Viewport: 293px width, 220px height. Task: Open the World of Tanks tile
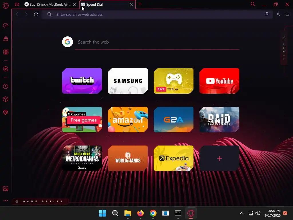(x=128, y=158)
